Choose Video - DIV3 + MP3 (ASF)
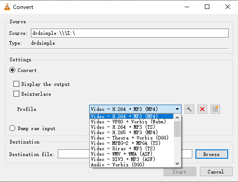This screenshot has height=182, width=238. click(x=131, y=159)
